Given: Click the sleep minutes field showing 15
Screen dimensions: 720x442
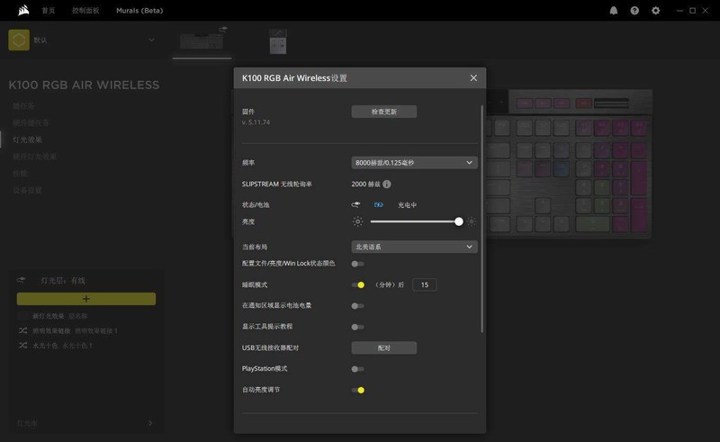Looking at the screenshot, I should tap(424, 284).
